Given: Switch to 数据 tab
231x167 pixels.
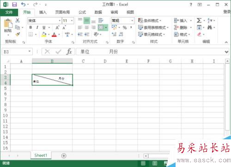Looking at the screenshot, I should tap(98, 12).
